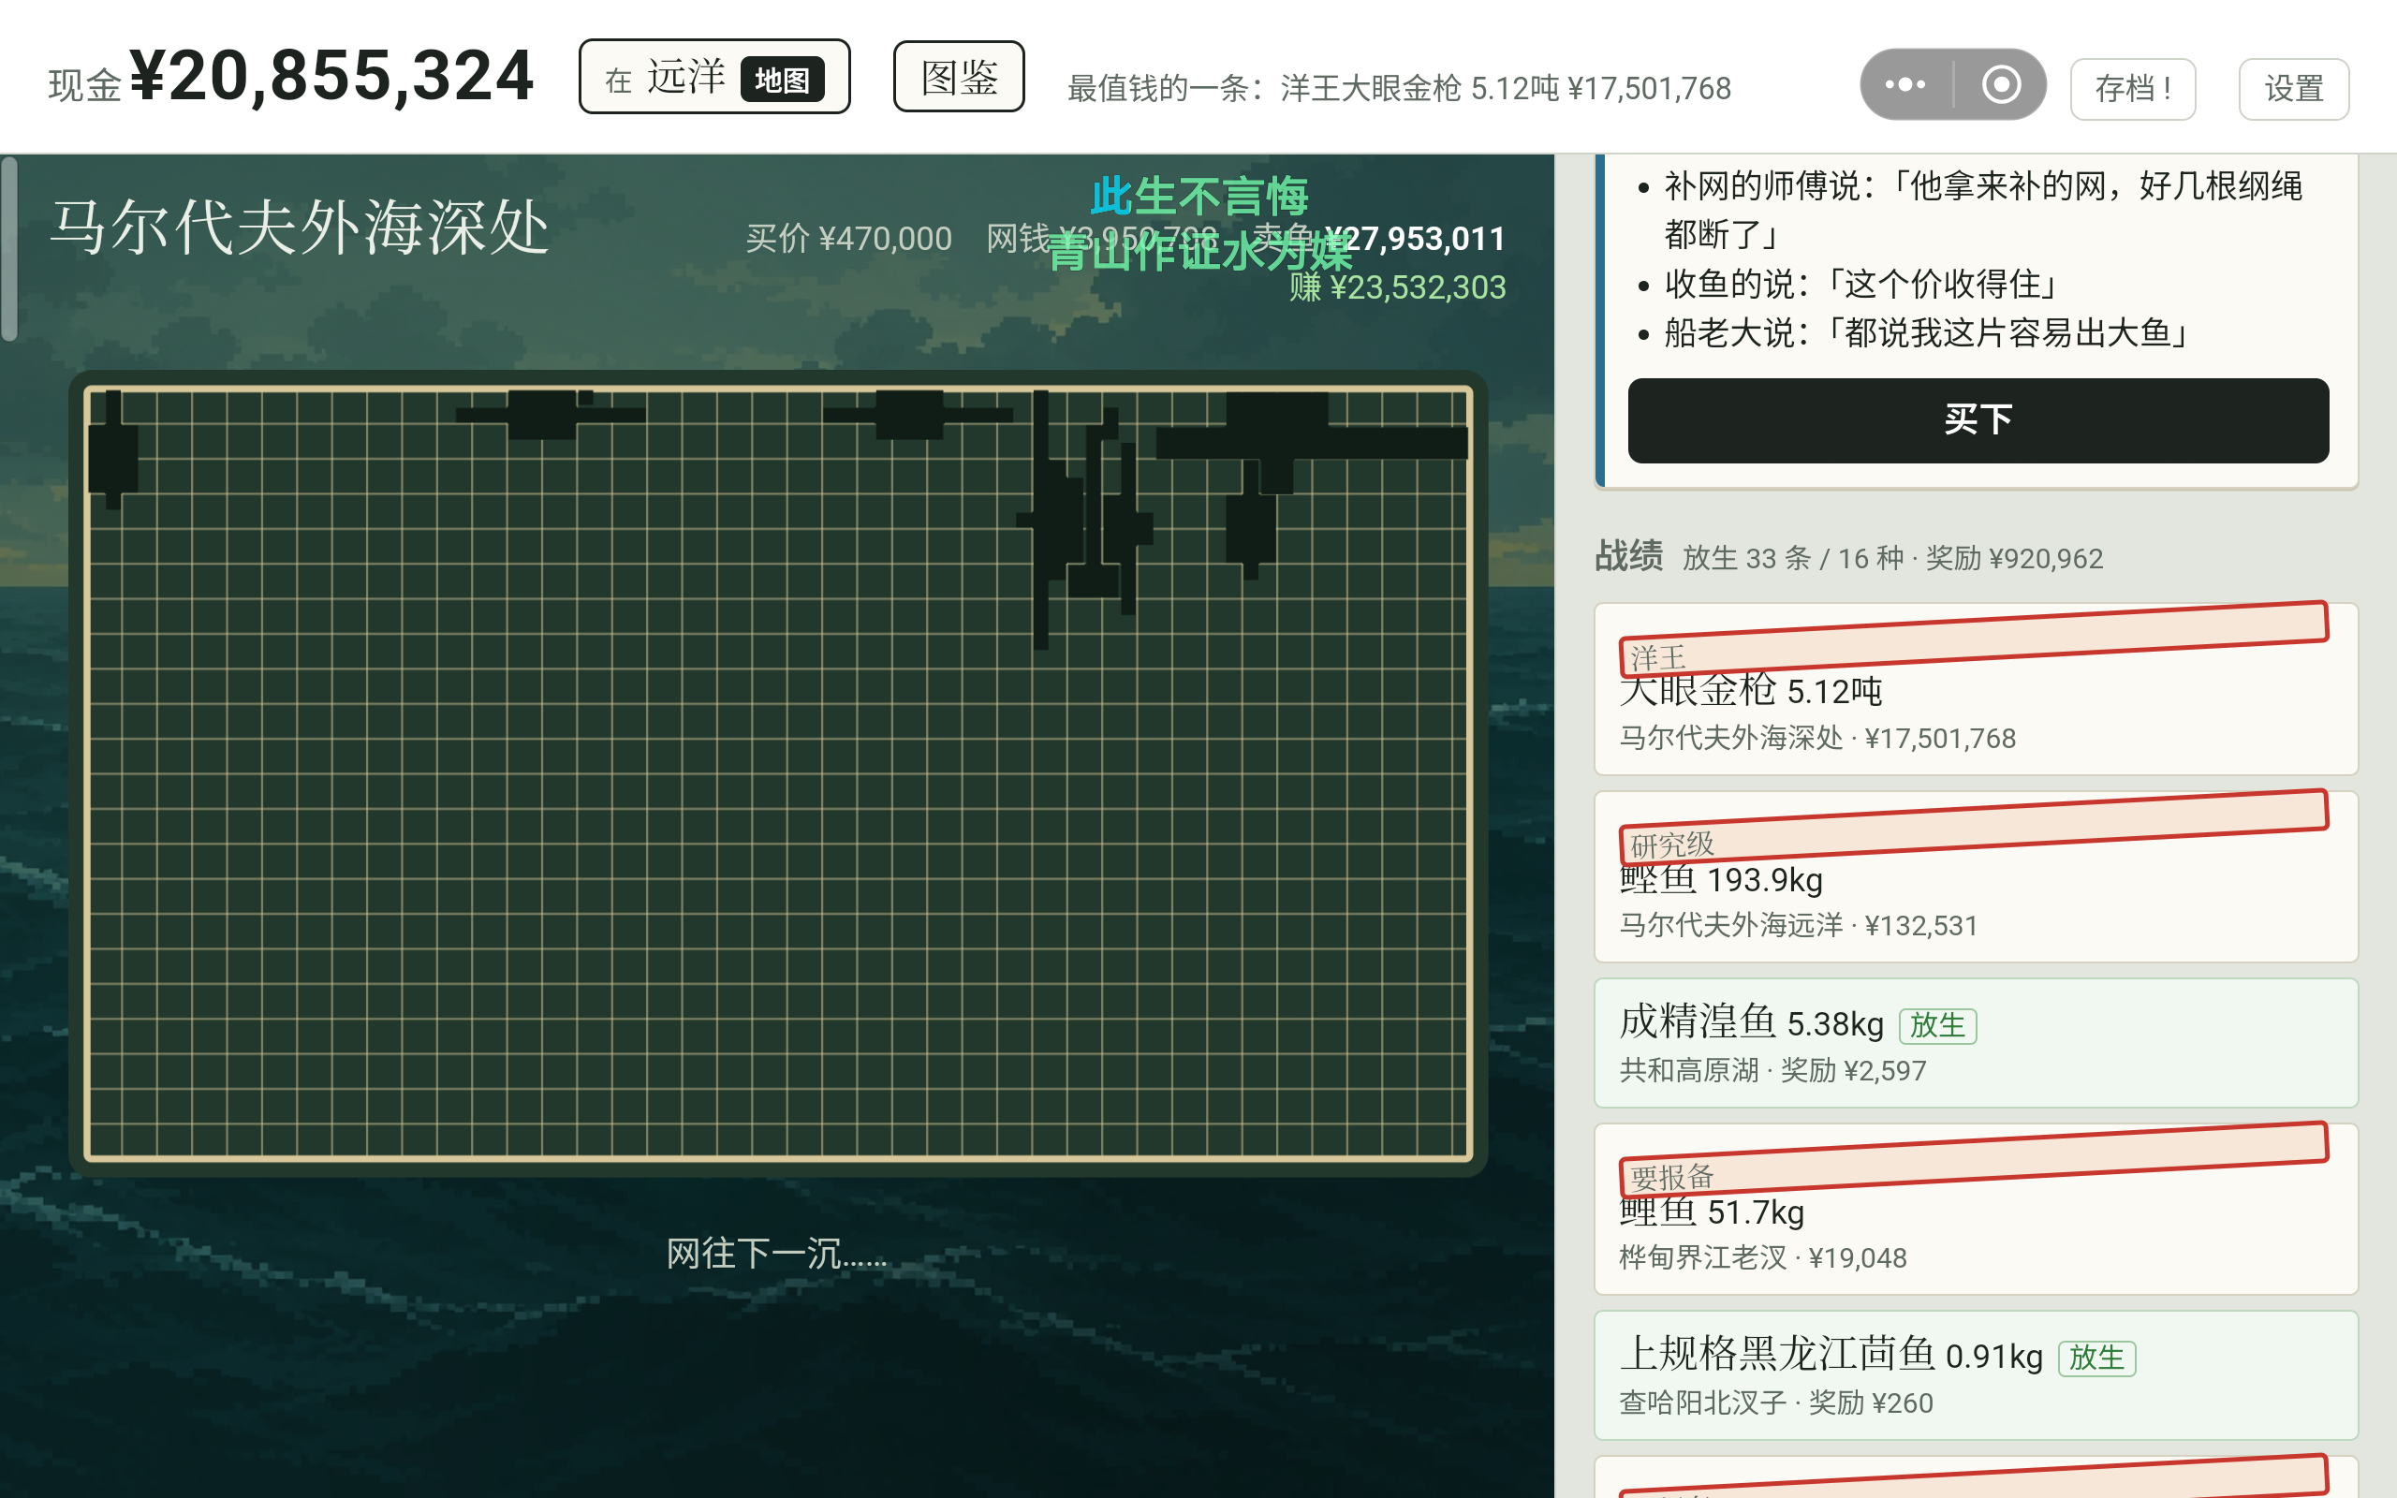Click 最值钱的一条 record text in header
This screenshot has width=2397, height=1498.
[1399, 88]
